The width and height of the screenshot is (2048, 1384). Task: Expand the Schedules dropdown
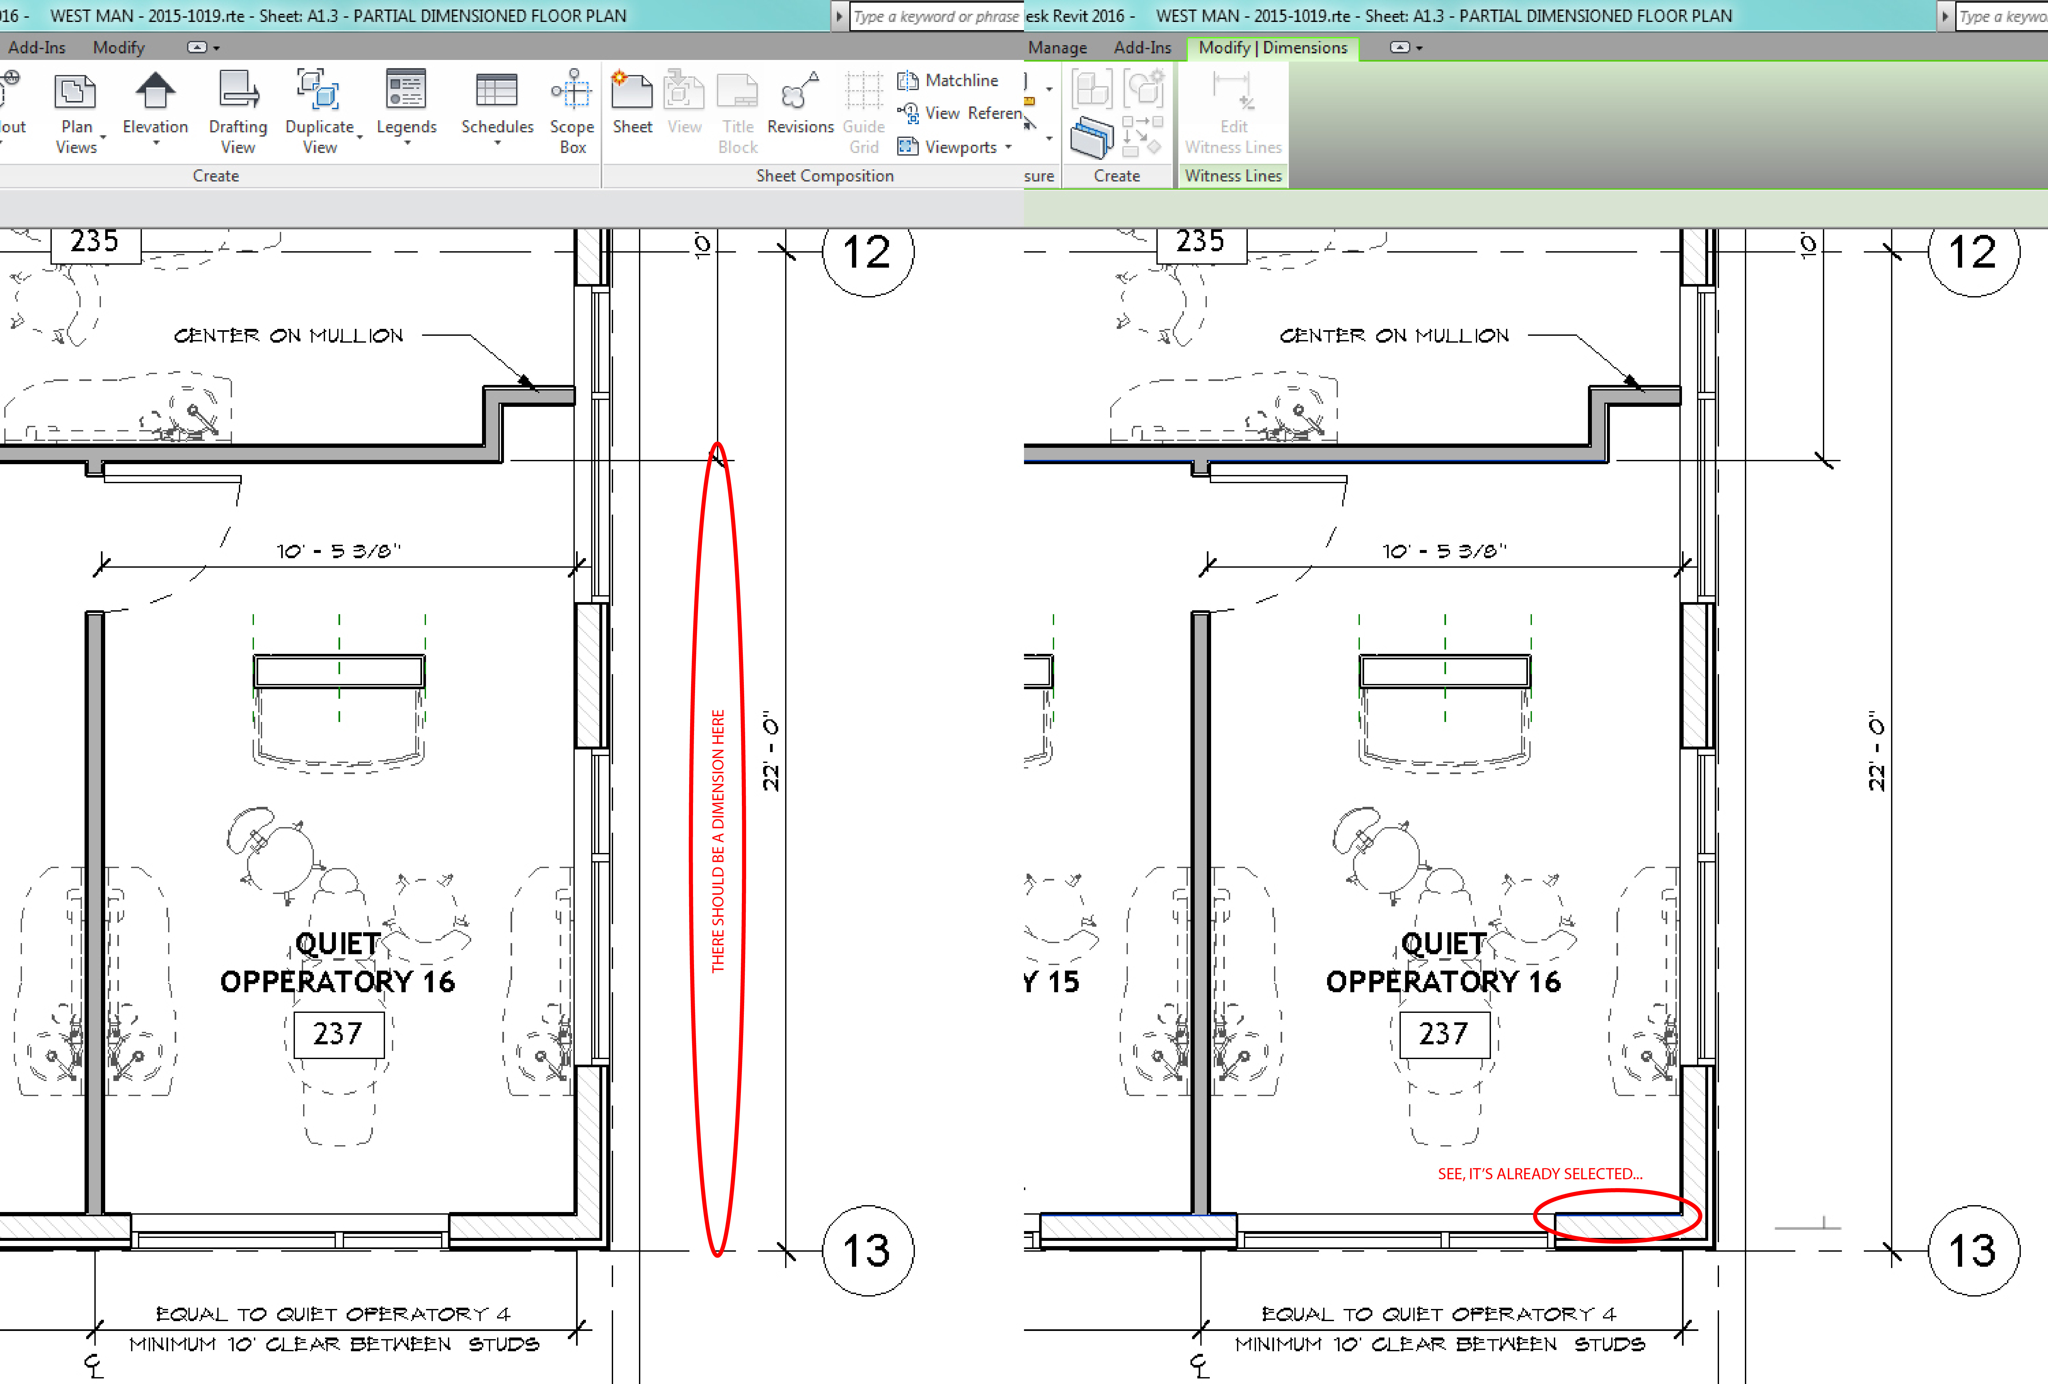[497, 143]
